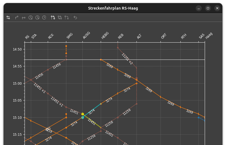This screenshot has height=145, width=226.
Task: Select the 3269 label between ORT and RTH
Action: coord(171,103)
